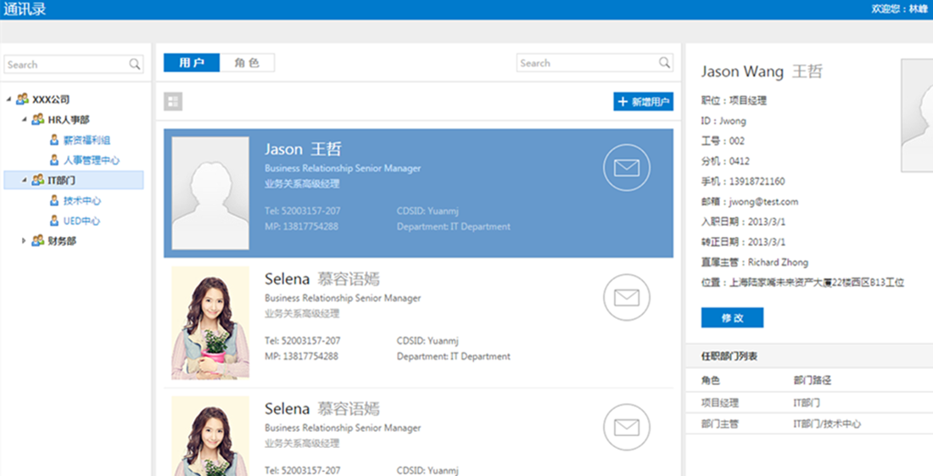Viewport: 933px width, 476px height.
Task: Switch to the 角色 tab
Action: tap(247, 63)
